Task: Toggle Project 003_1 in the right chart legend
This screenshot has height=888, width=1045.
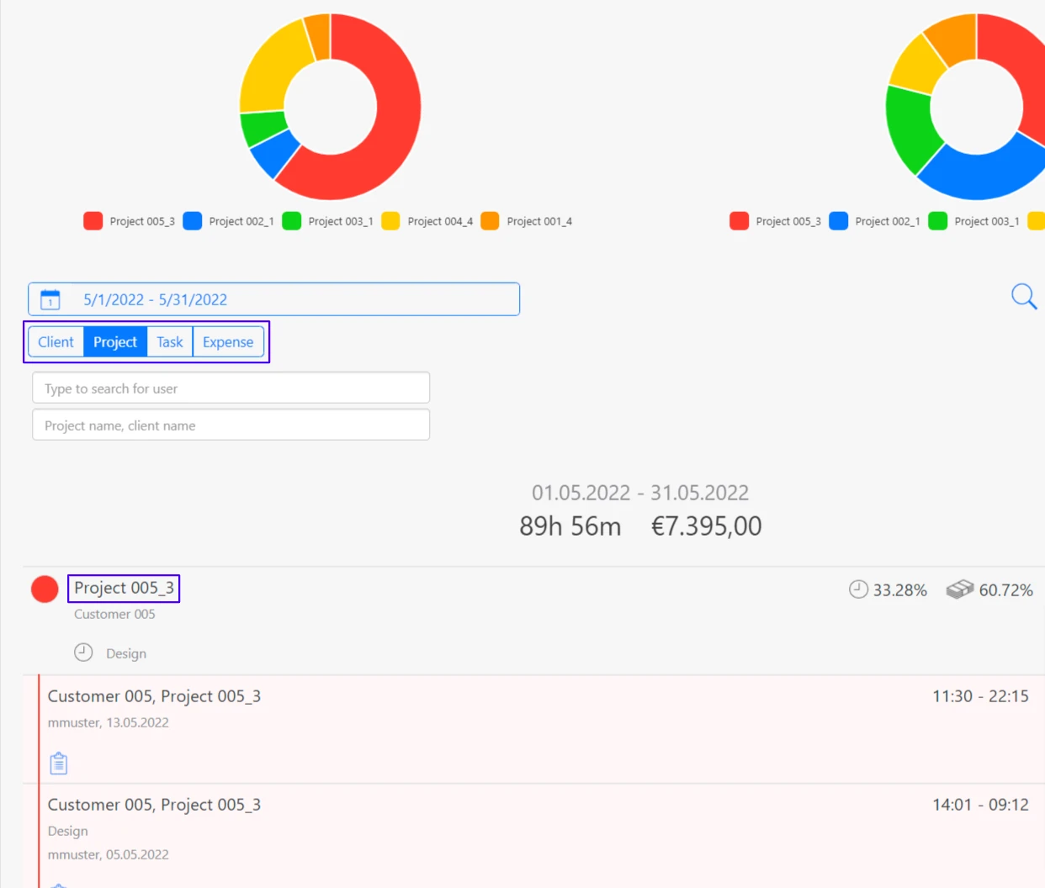Action: point(984,221)
